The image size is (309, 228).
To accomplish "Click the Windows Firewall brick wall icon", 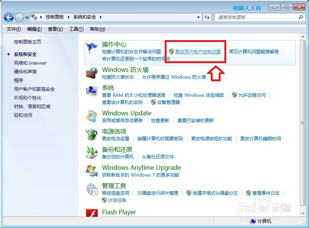I will 92,73.
